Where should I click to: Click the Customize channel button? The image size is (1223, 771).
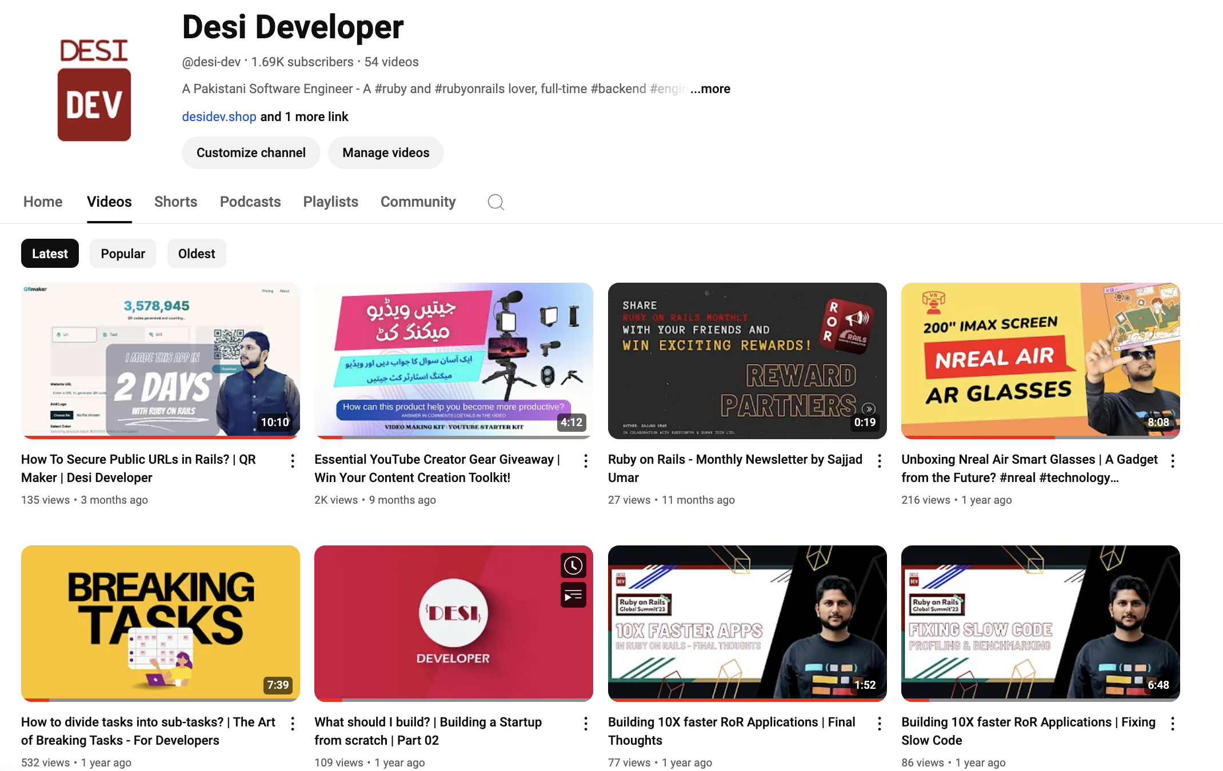(251, 152)
